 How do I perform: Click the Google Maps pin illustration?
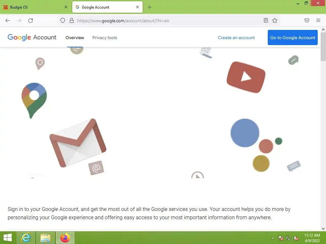[x=34, y=100]
